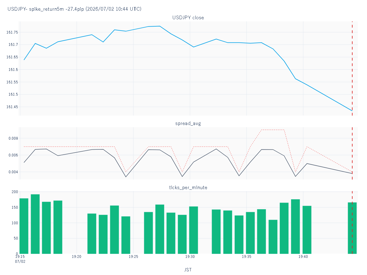Viewport: 367px width, 275px height.
Task: Click the 19:20 x-axis tick label
Action: click(x=77, y=257)
